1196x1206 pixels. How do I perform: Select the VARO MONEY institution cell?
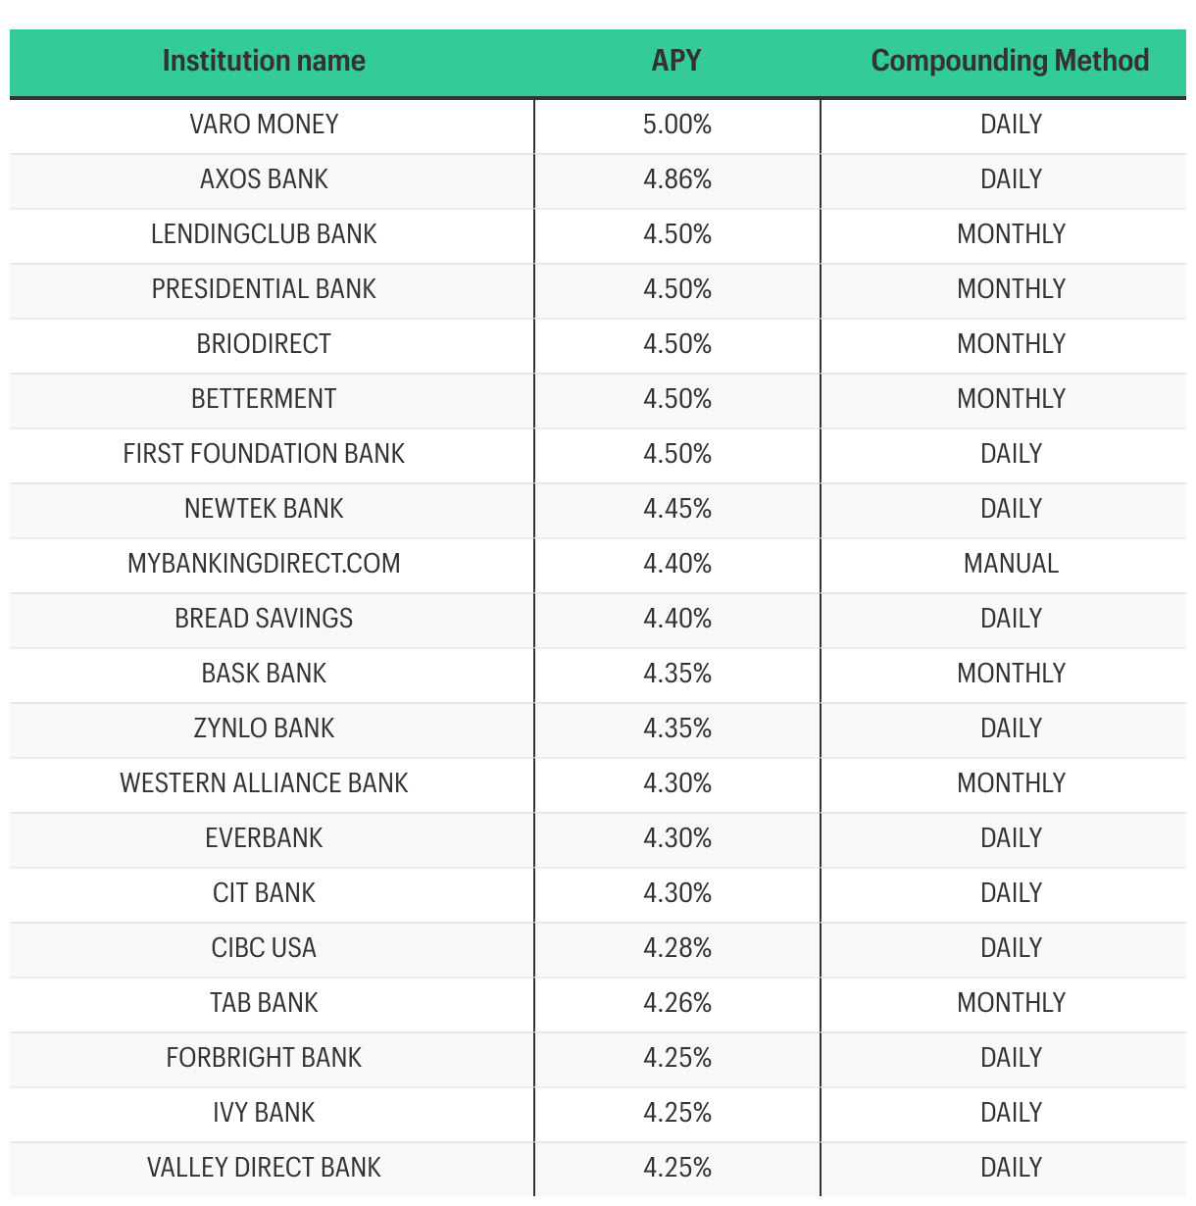(x=264, y=125)
